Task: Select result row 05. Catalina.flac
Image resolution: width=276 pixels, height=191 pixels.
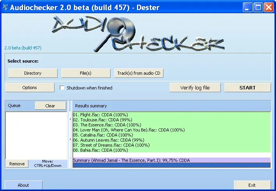Action: tap(172, 135)
